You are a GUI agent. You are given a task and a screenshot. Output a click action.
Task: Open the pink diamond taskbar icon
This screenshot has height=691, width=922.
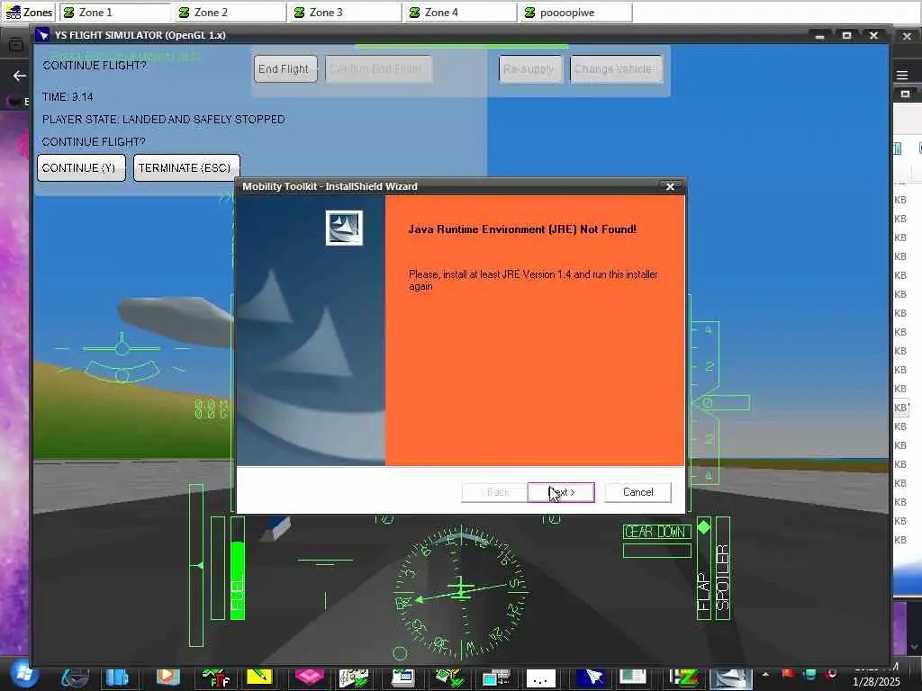pos(310,677)
